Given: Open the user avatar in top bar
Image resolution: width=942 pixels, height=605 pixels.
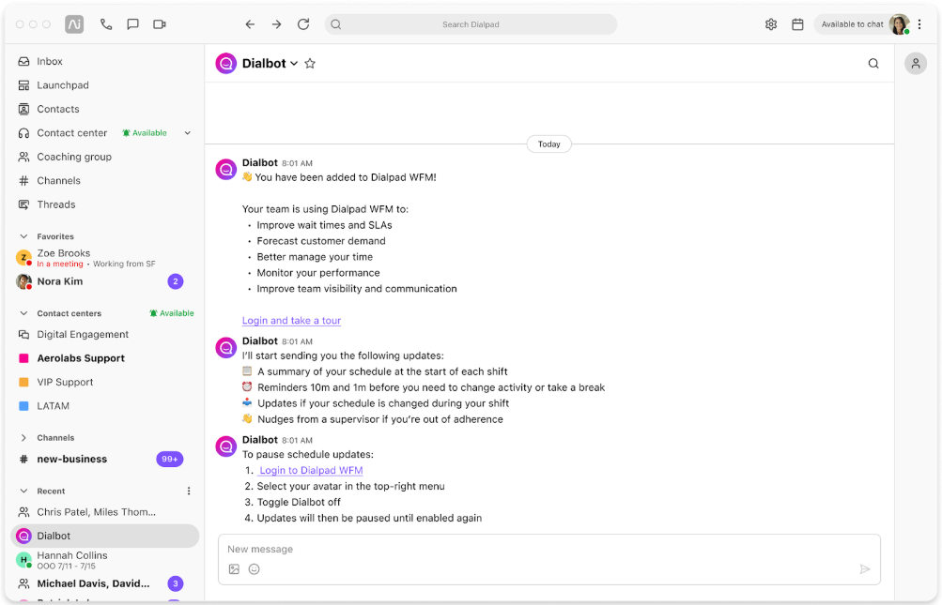Looking at the screenshot, I should tap(900, 24).
